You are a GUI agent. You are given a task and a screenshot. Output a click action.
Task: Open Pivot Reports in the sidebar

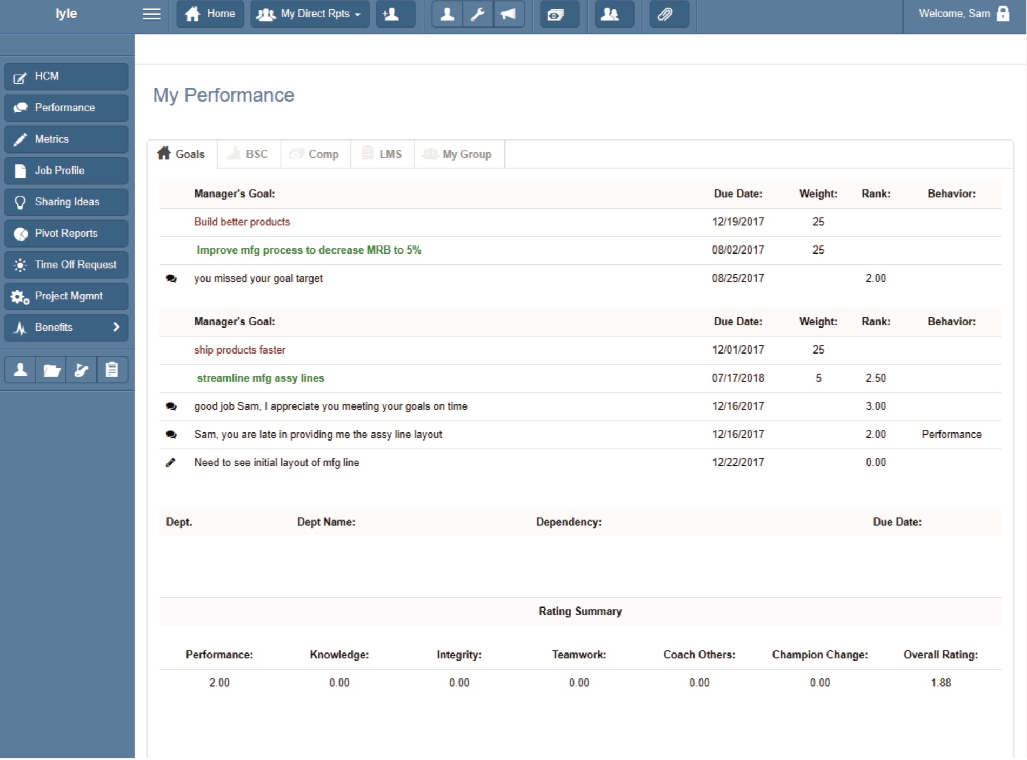[66, 234]
